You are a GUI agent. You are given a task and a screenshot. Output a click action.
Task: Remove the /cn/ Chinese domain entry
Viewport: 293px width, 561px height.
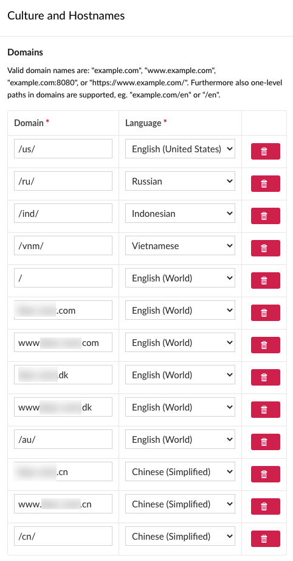pos(265,538)
